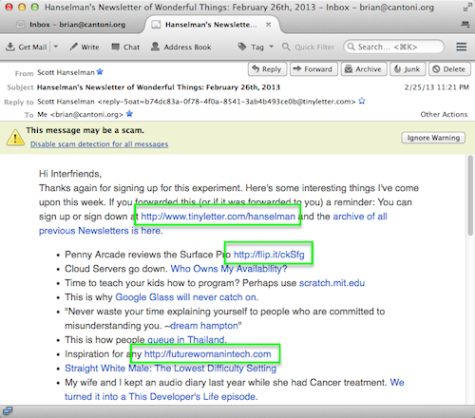This screenshot has width=475, height=418.
Task: Open the queue in Thailand link
Action: (186, 340)
